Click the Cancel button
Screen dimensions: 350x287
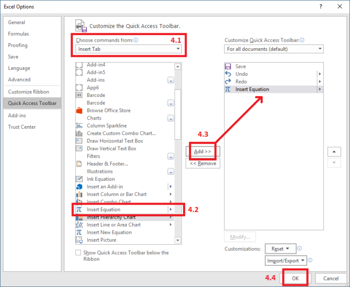click(331, 278)
